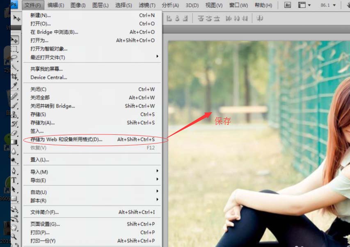This screenshot has width=350, height=247.
Task: Select the Pen tool
Action: pyautogui.click(x=14, y=171)
